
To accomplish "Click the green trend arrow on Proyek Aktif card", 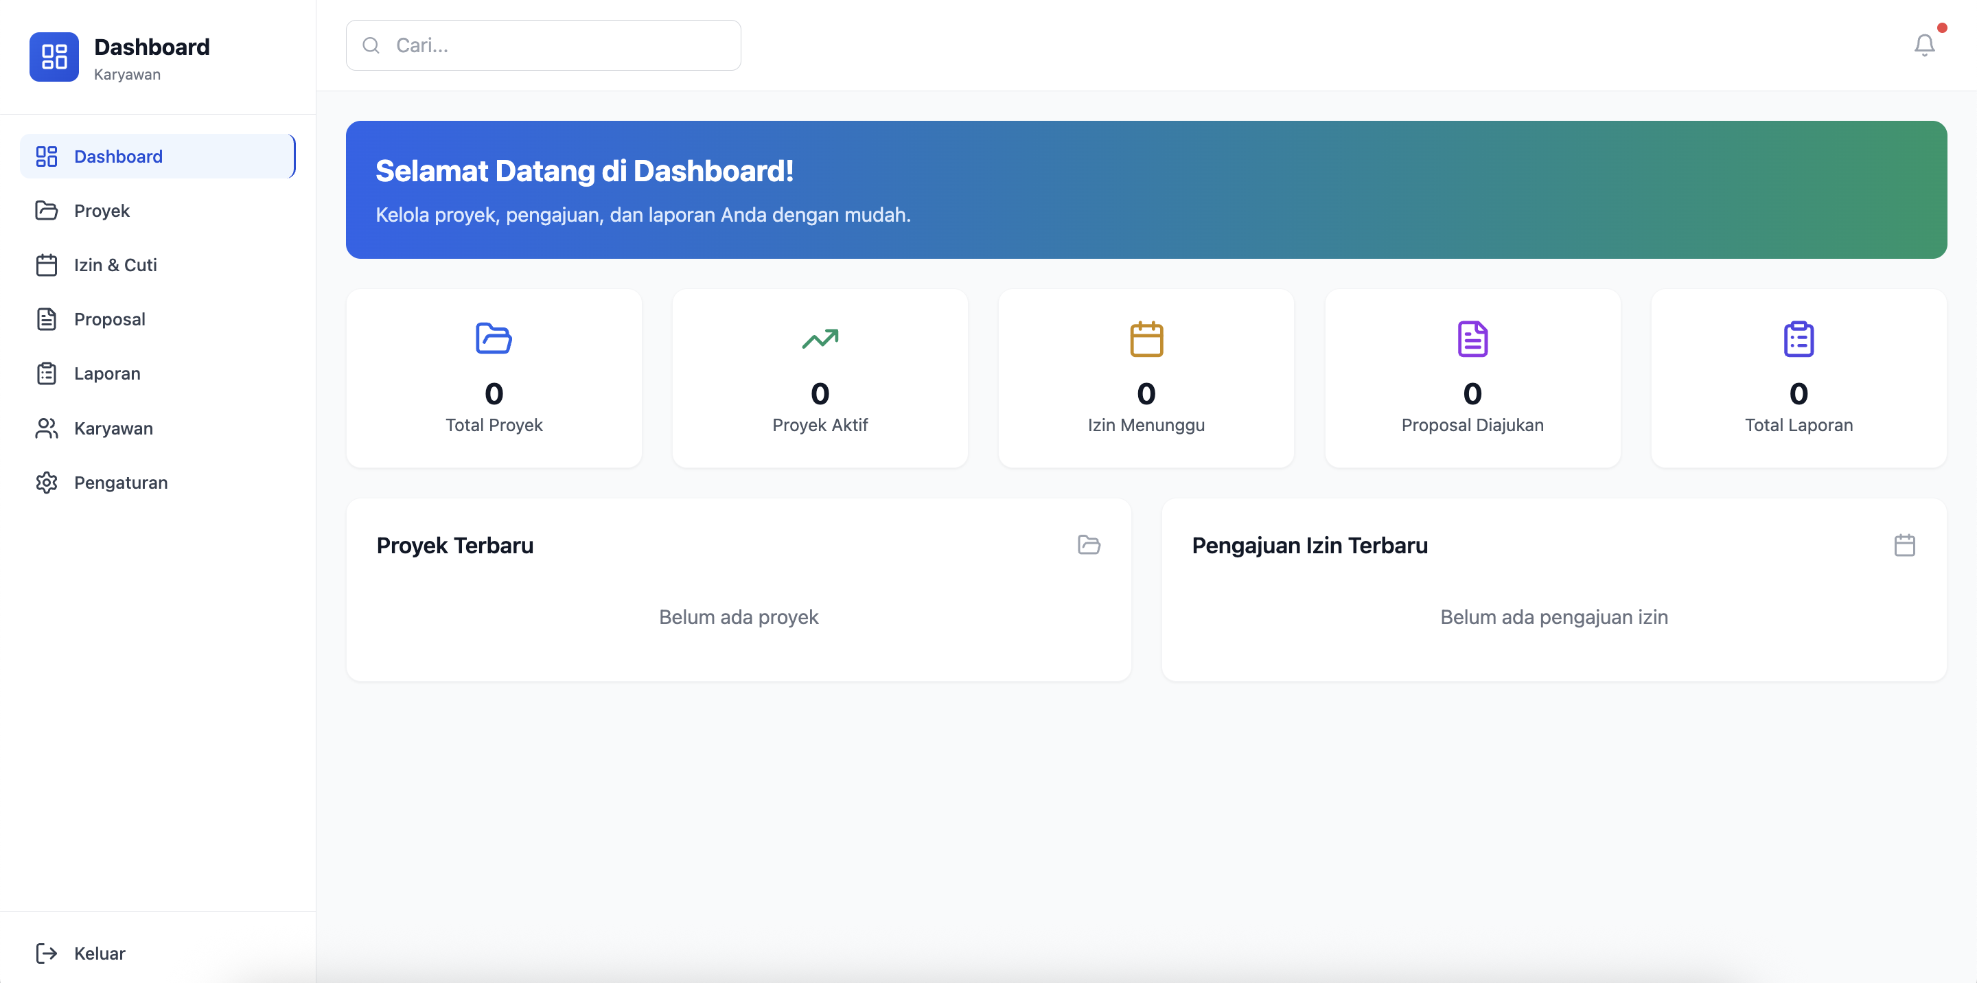I will [820, 338].
